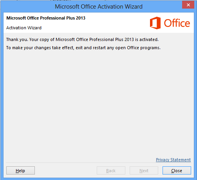Select the bold Professional Plus 2013 heading
Image resolution: width=197 pixels, height=180 pixels.
[x=46, y=18]
